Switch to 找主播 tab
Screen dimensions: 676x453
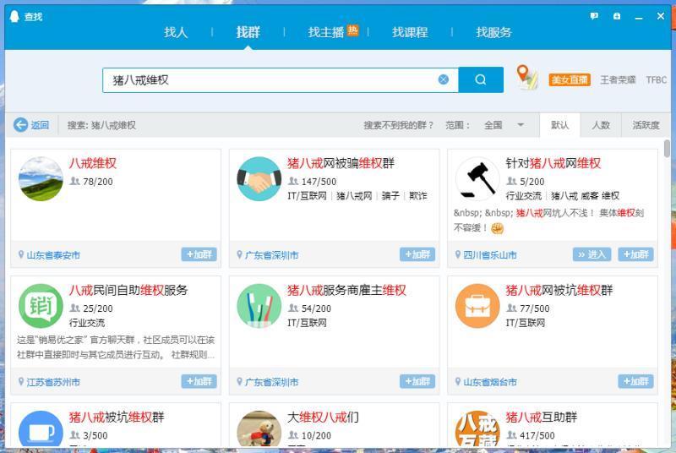pyautogui.click(x=326, y=32)
